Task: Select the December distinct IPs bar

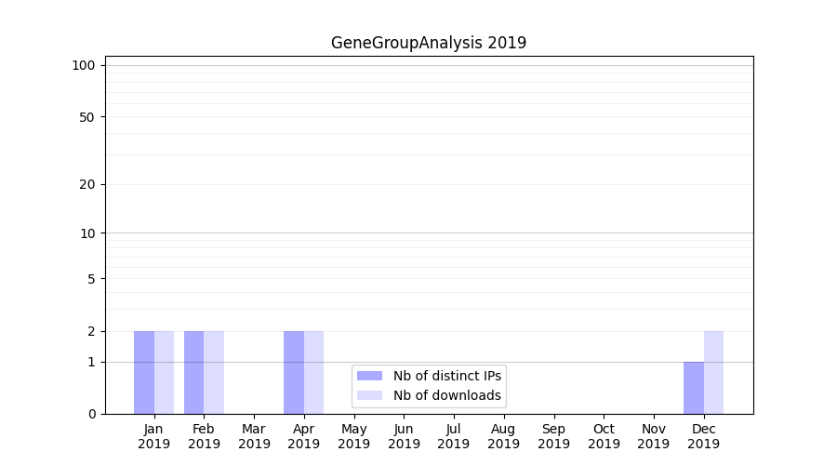Action: [x=694, y=388]
